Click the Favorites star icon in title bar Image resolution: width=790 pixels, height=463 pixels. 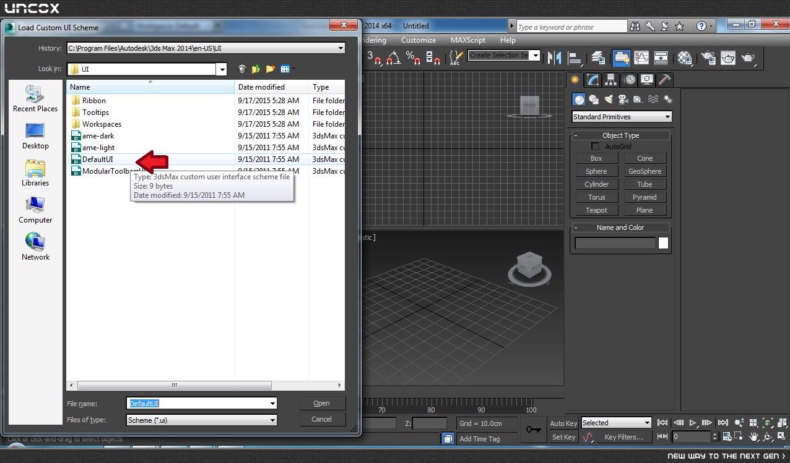pyautogui.click(x=679, y=26)
